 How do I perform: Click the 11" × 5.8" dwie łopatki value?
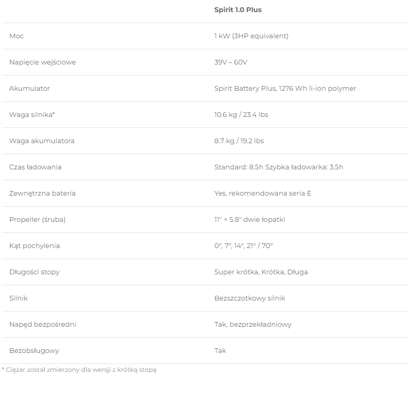pos(249,220)
